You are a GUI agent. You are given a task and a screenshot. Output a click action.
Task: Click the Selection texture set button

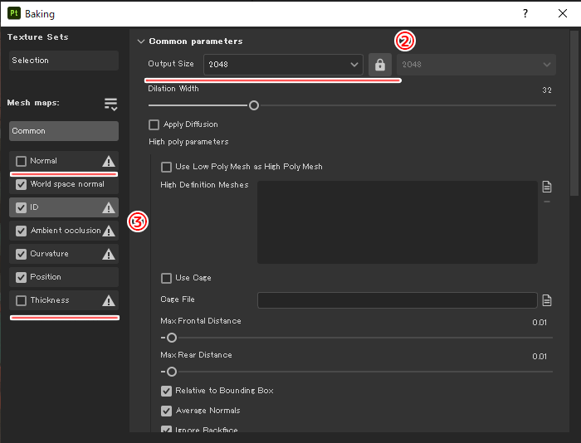pos(64,61)
